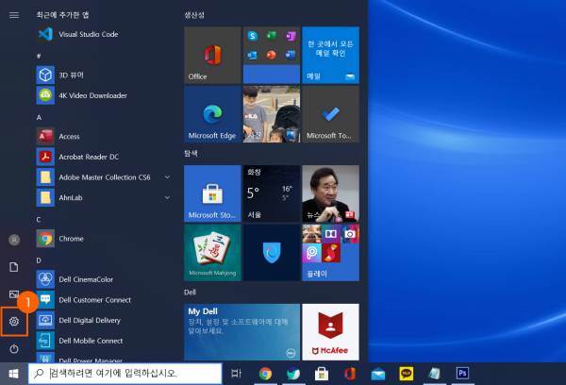This screenshot has width=566, height=385.
Task: Open the Office apps group tile
Action: (272, 55)
